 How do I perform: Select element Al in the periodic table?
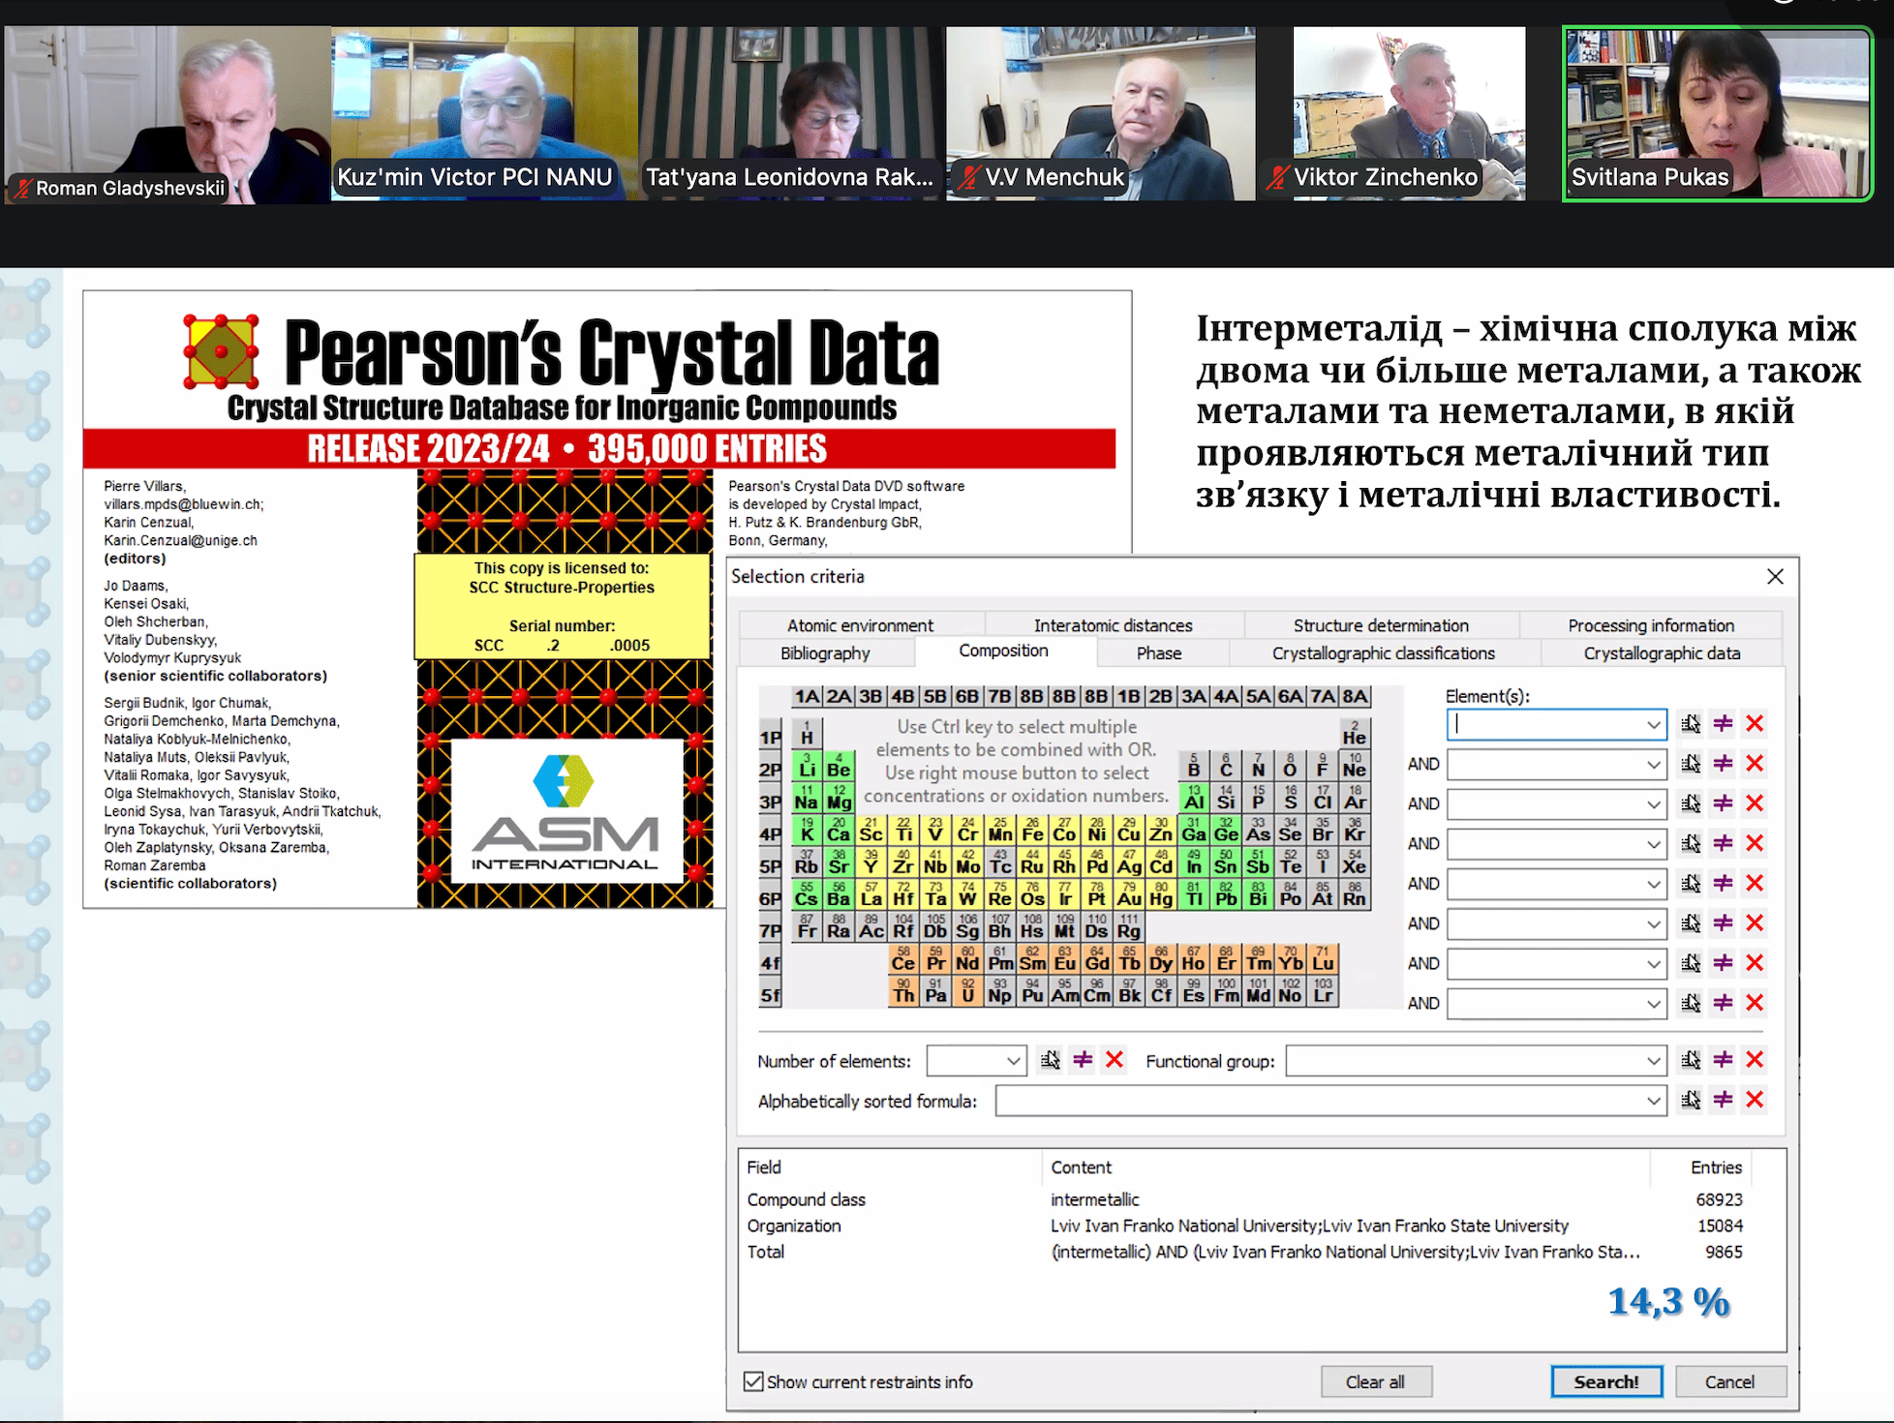pyautogui.click(x=1194, y=798)
